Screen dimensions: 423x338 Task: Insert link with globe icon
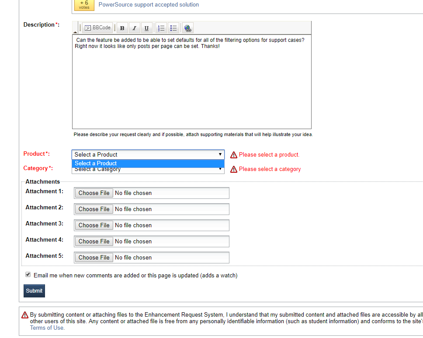pos(188,28)
